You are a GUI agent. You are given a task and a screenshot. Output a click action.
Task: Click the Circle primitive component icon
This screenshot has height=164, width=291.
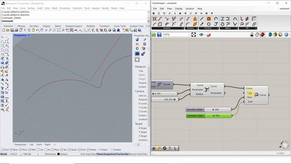209,24
